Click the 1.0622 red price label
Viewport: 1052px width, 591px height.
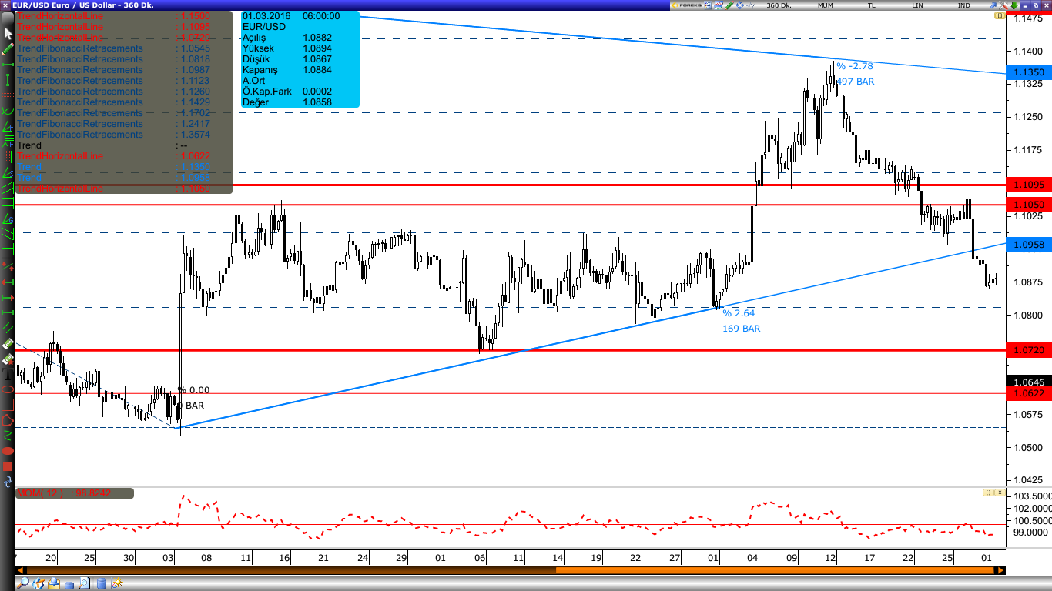click(x=1029, y=393)
